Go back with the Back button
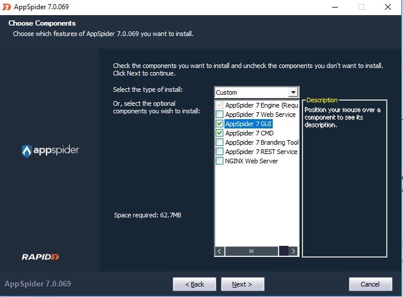The image size is (403, 297). click(194, 284)
